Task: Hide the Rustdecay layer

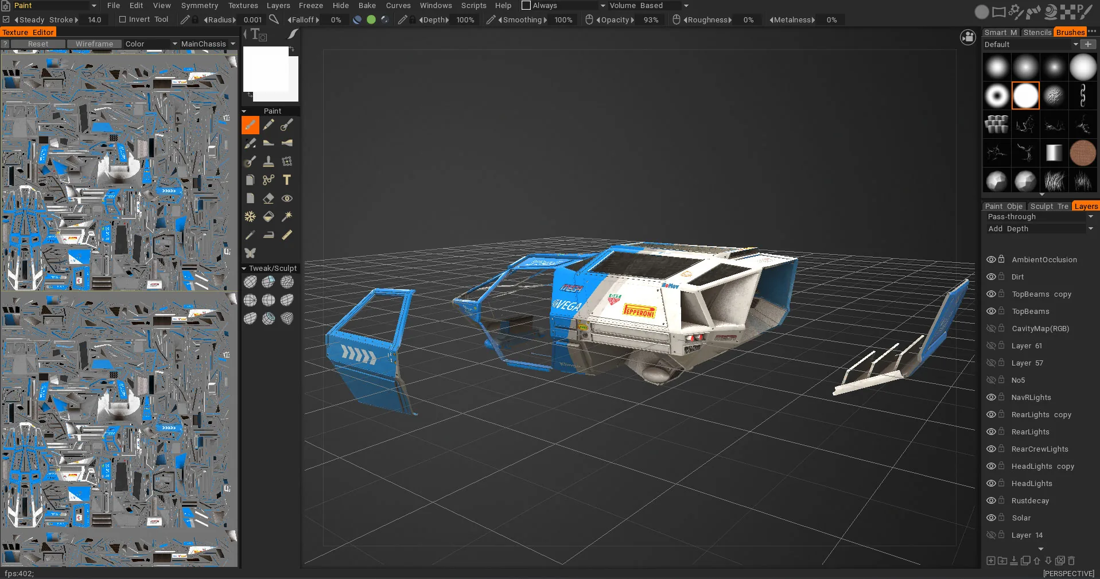Action: [991, 500]
